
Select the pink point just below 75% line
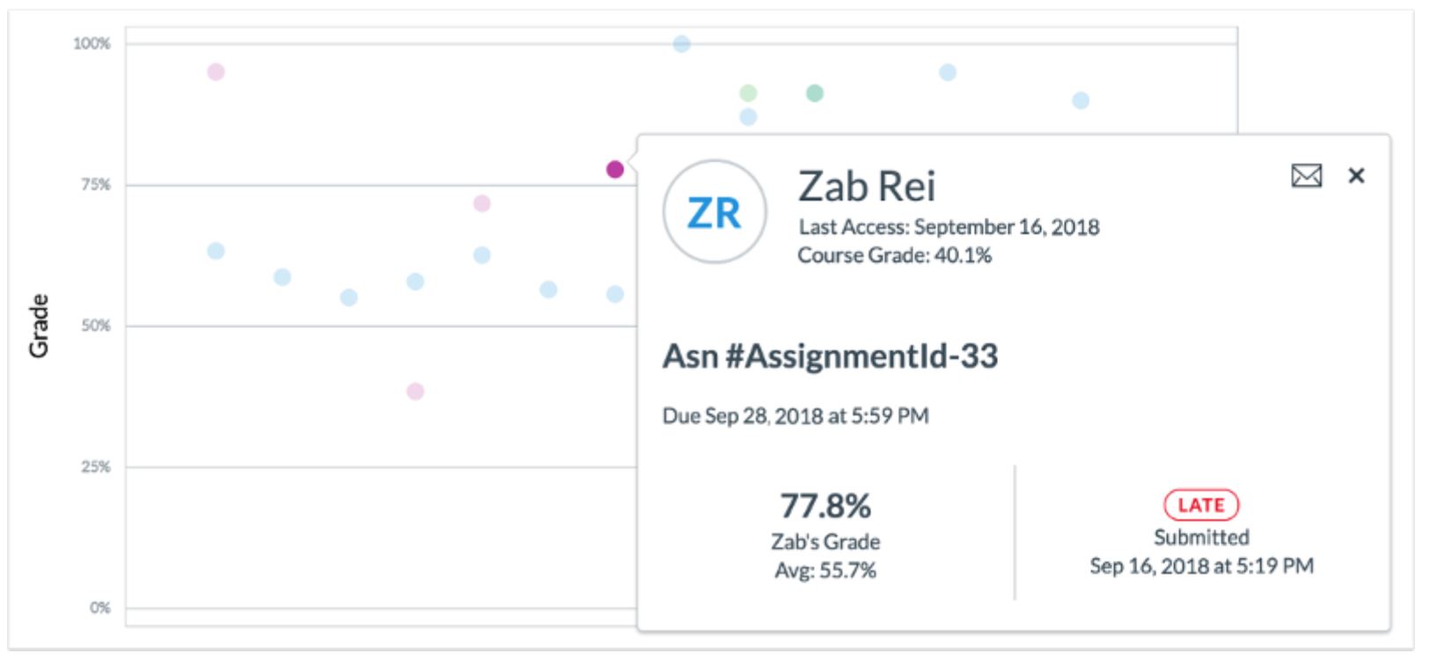pyautogui.click(x=481, y=203)
